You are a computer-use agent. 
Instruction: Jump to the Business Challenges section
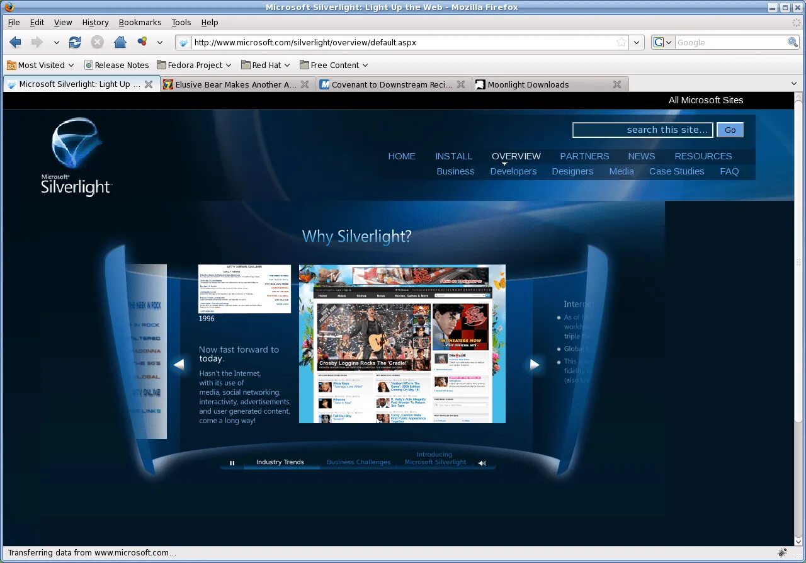point(359,462)
